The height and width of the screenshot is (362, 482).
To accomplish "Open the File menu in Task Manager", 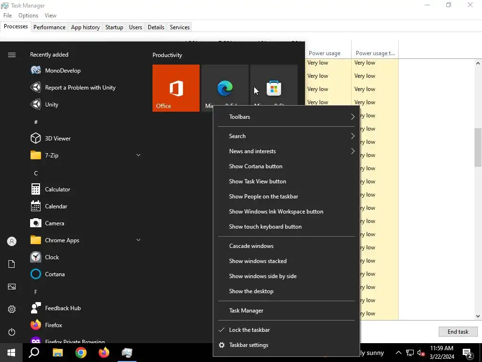I will click(x=8, y=16).
